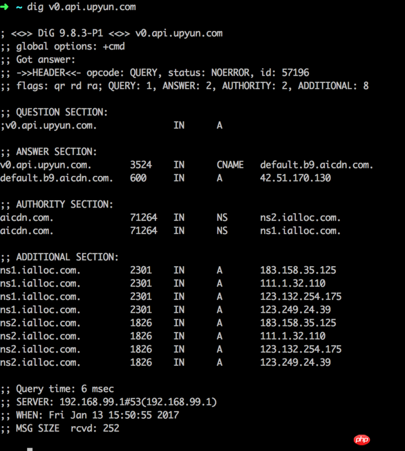Click the 'ANSWER SECTION:' heading

pyautogui.click(x=56, y=152)
